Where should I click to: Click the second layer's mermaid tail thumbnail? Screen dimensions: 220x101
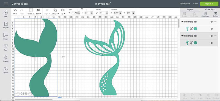pyautogui.click(x=187, y=43)
